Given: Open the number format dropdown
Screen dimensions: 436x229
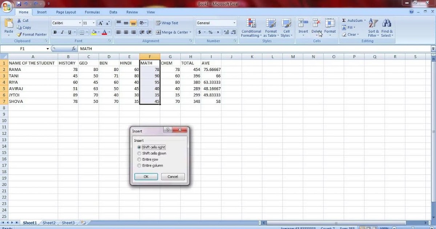Looking at the screenshot, I should (234, 23).
